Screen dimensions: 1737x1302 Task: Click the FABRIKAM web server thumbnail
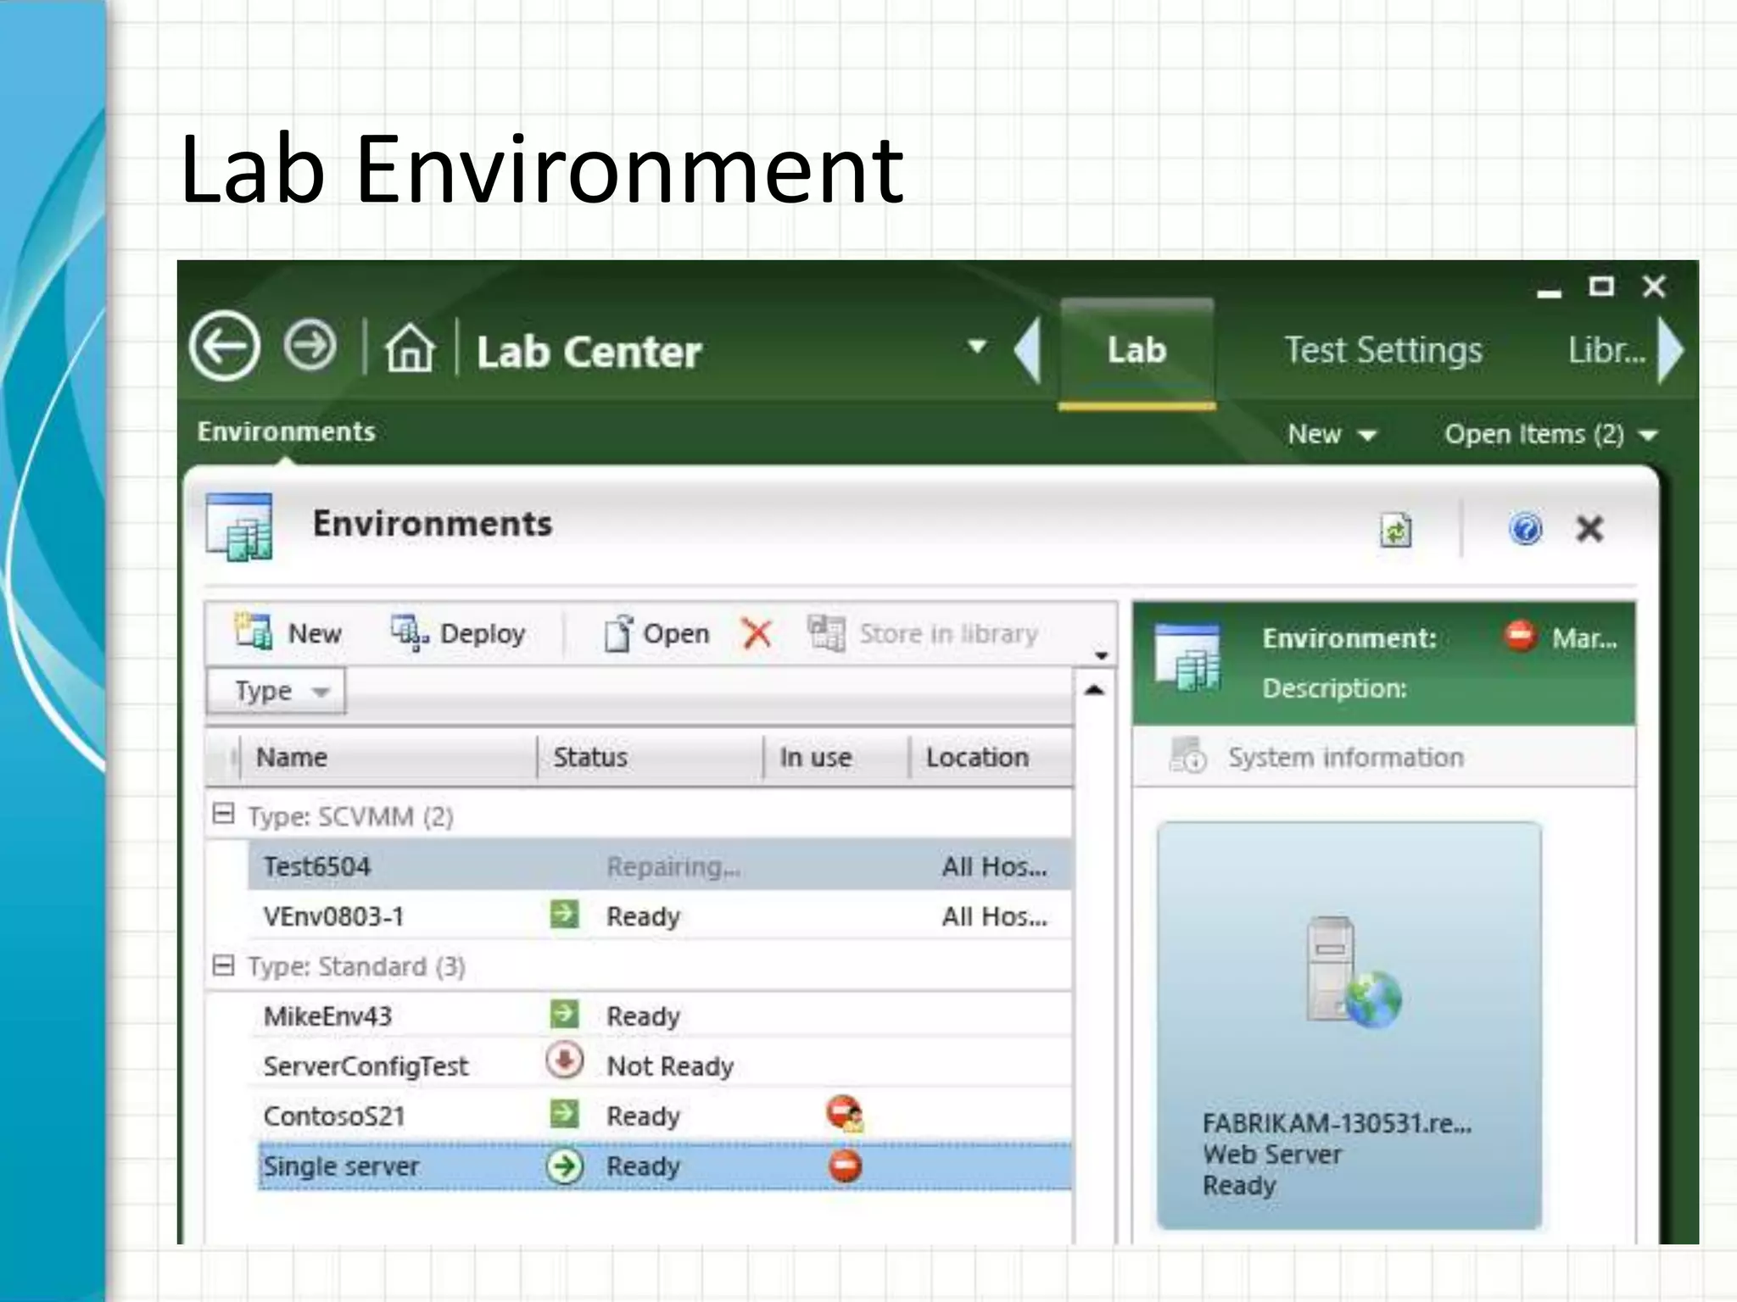(x=1349, y=1024)
